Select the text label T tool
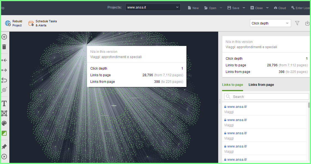The width and height of the screenshot is (311, 164). 4,103
